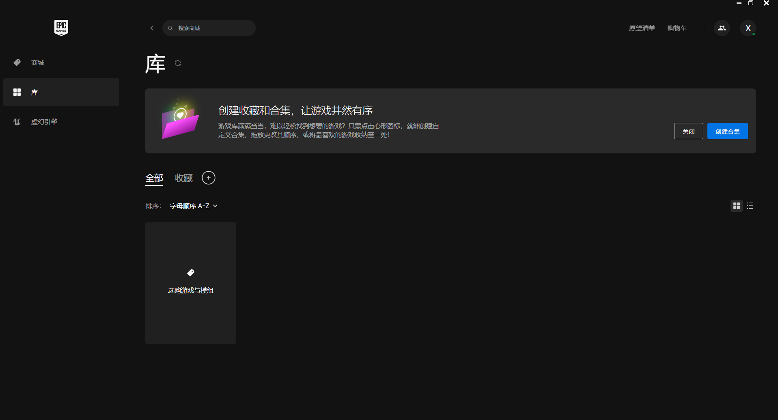
Task: Switch to the 收藏 favorites tab
Action: (184, 178)
